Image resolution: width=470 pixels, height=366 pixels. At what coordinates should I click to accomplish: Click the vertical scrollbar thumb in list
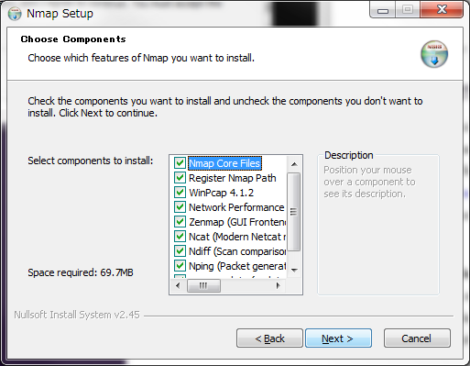pyautogui.click(x=294, y=212)
